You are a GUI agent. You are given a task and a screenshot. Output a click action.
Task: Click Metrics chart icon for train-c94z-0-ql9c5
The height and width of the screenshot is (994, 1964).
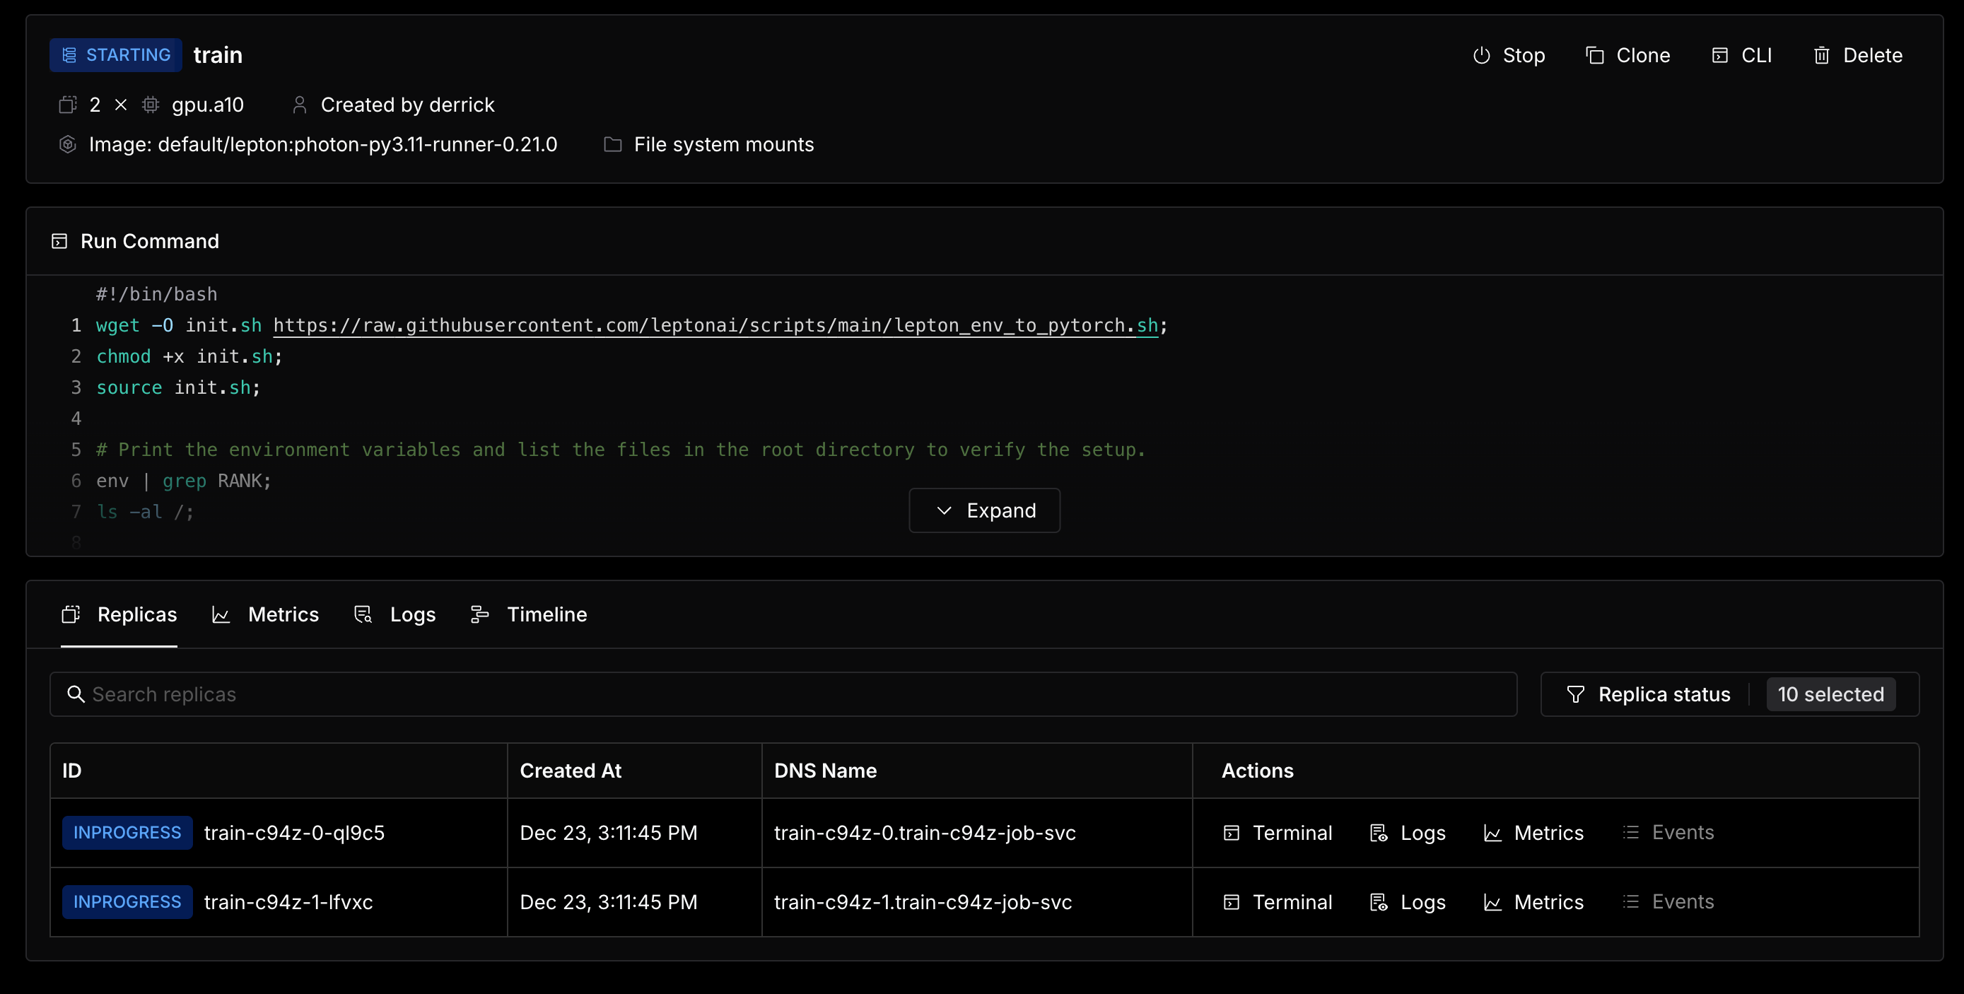tap(1492, 832)
